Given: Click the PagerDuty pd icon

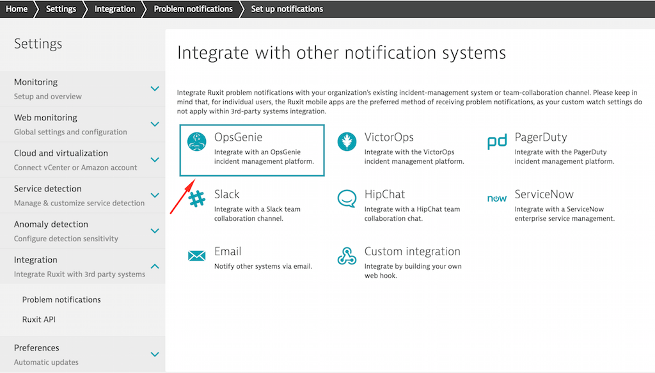Looking at the screenshot, I should point(497,141).
